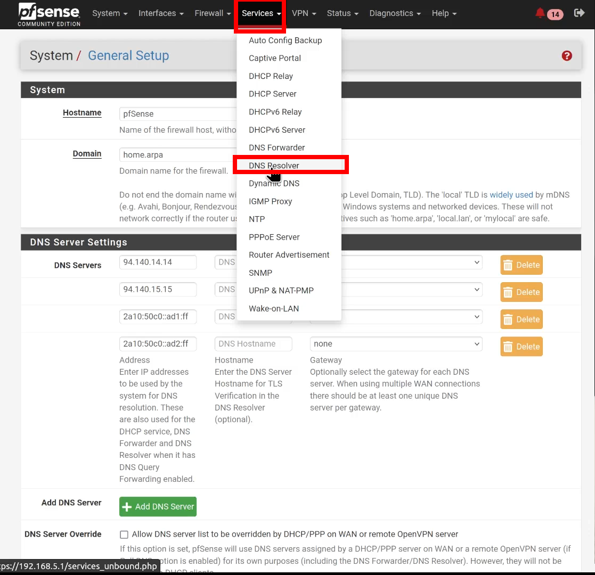The image size is (595, 575).
Task: Select SNMP from Services menu
Action: tap(289, 273)
